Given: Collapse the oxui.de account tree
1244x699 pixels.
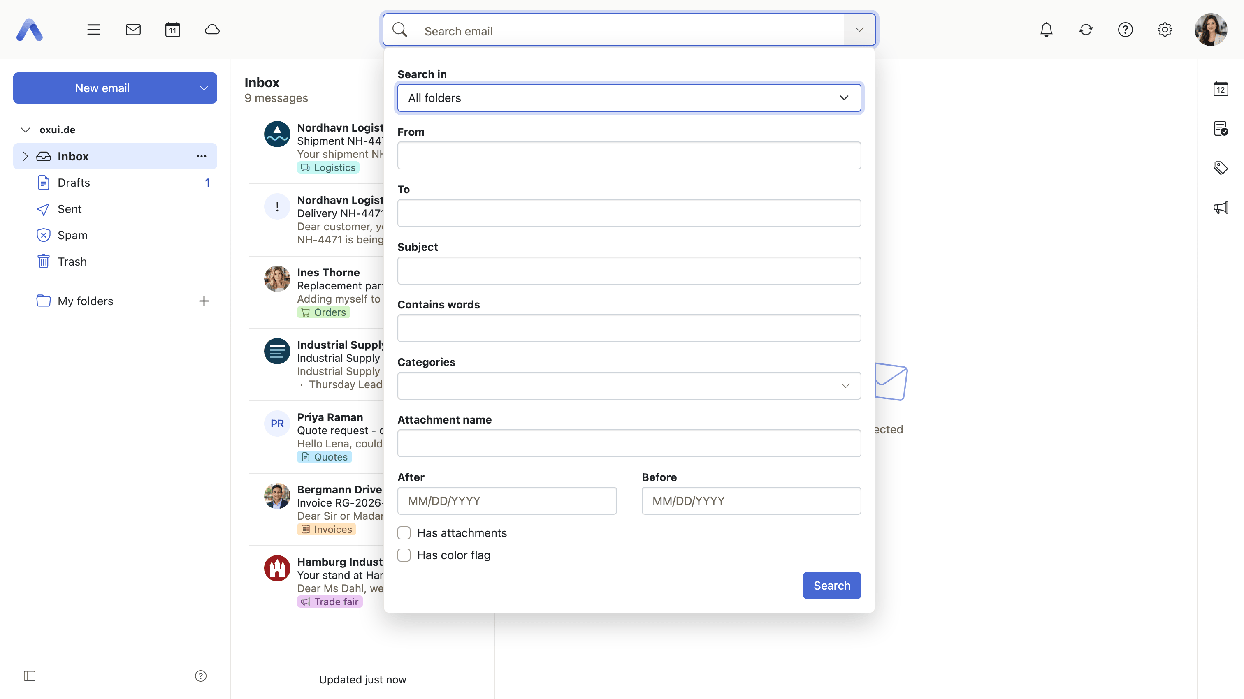Looking at the screenshot, I should 26,130.
